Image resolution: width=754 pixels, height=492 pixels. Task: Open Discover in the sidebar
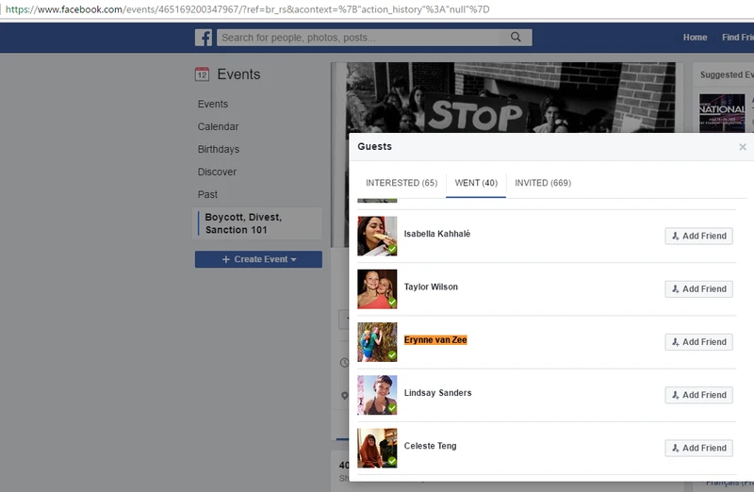pyautogui.click(x=217, y=172)
